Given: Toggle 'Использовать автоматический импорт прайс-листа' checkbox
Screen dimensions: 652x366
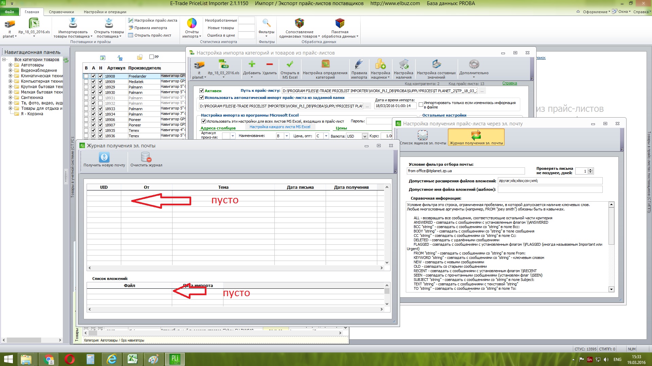Looking at the screenshot, I should pyautogui.click(x=201, y=98).
